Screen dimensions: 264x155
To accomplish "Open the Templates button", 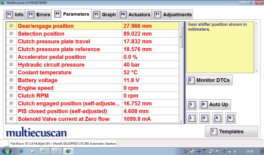I will point(231,131).
